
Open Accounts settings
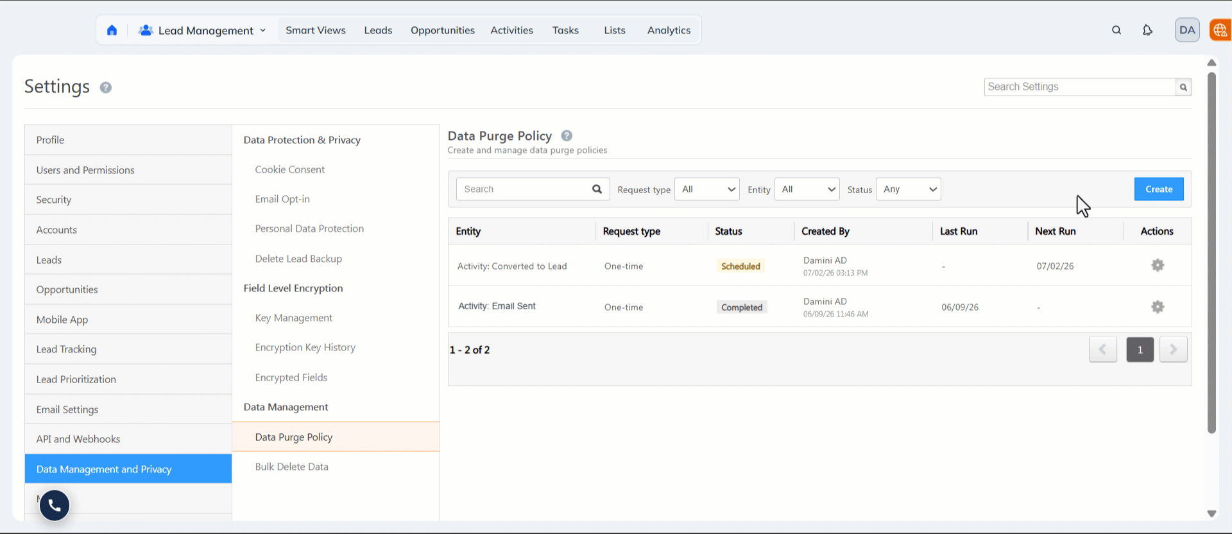[x=128, y=230]
